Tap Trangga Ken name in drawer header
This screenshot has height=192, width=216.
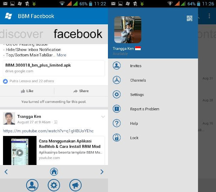pos(123,49)
